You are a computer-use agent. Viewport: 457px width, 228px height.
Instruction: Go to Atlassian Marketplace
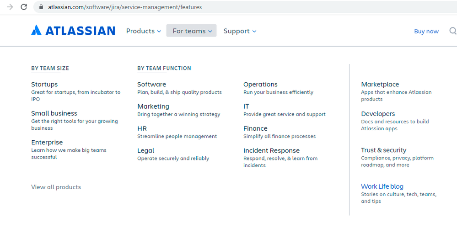pyautogui.click(x=380, y=84)
